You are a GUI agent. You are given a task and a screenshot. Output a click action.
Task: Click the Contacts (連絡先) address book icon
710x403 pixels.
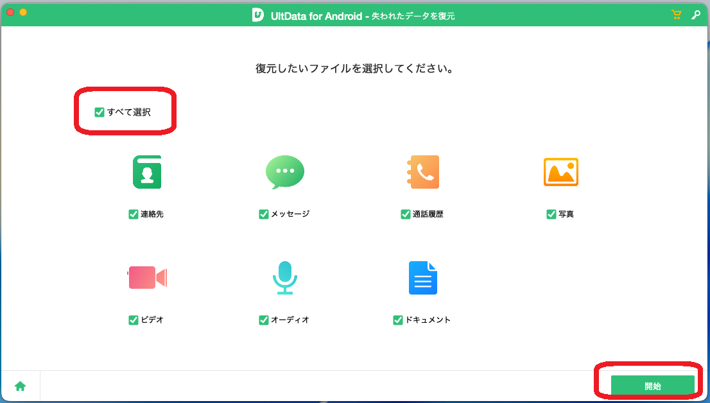coord(147,172)
